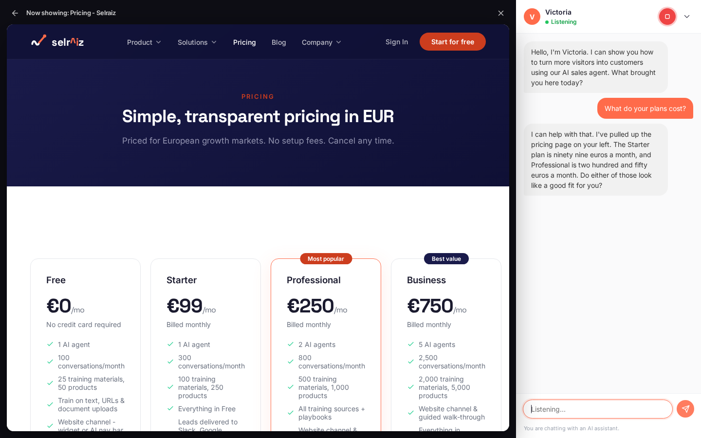Select the Starter plan heading
The width and height of the screenshot is (701, 438).
pyautogui.click(x=182, y=280)
